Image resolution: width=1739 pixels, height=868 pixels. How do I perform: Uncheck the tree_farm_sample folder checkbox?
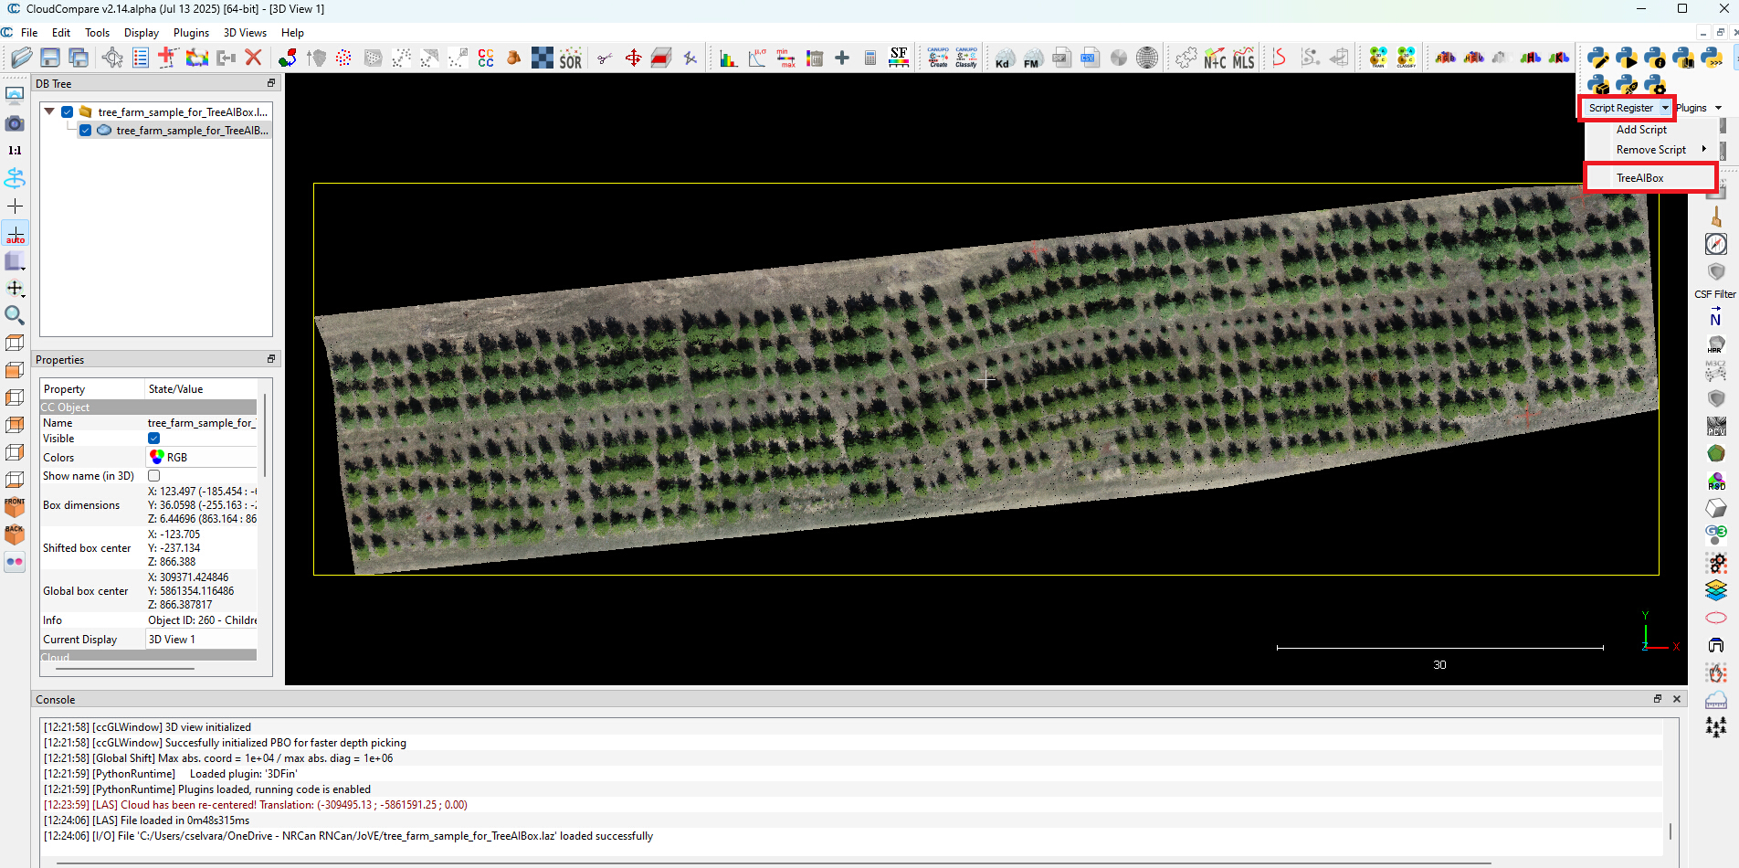(67, 112)
